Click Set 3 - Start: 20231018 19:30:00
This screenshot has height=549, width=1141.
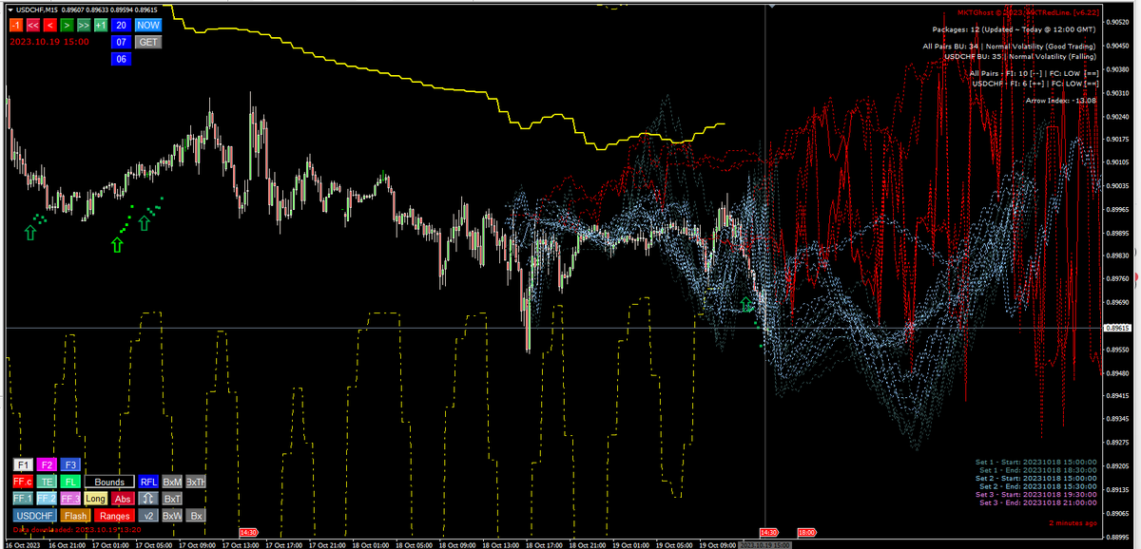tap(1036, 496)
